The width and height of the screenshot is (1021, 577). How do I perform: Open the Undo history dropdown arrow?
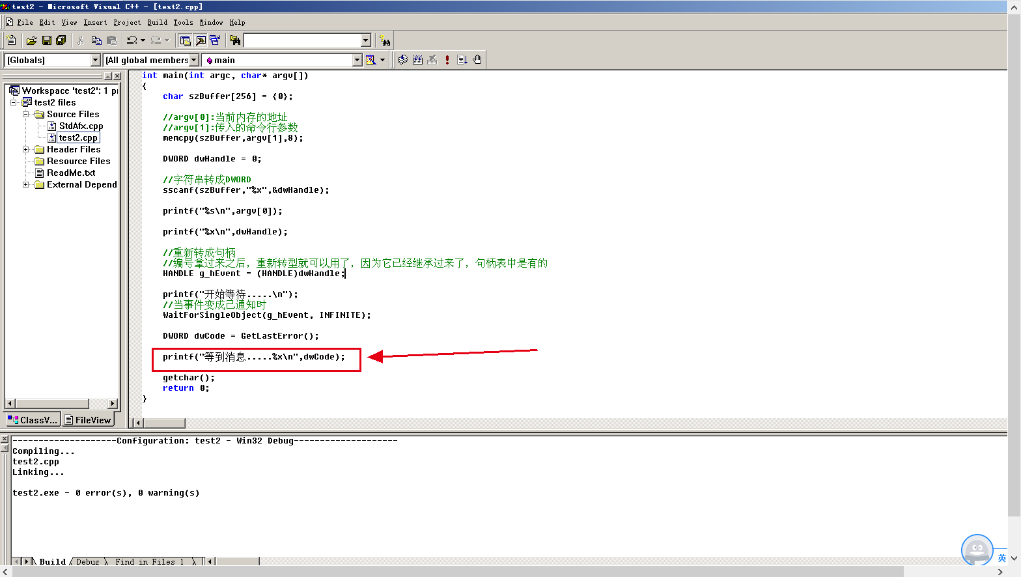[143, 40]
